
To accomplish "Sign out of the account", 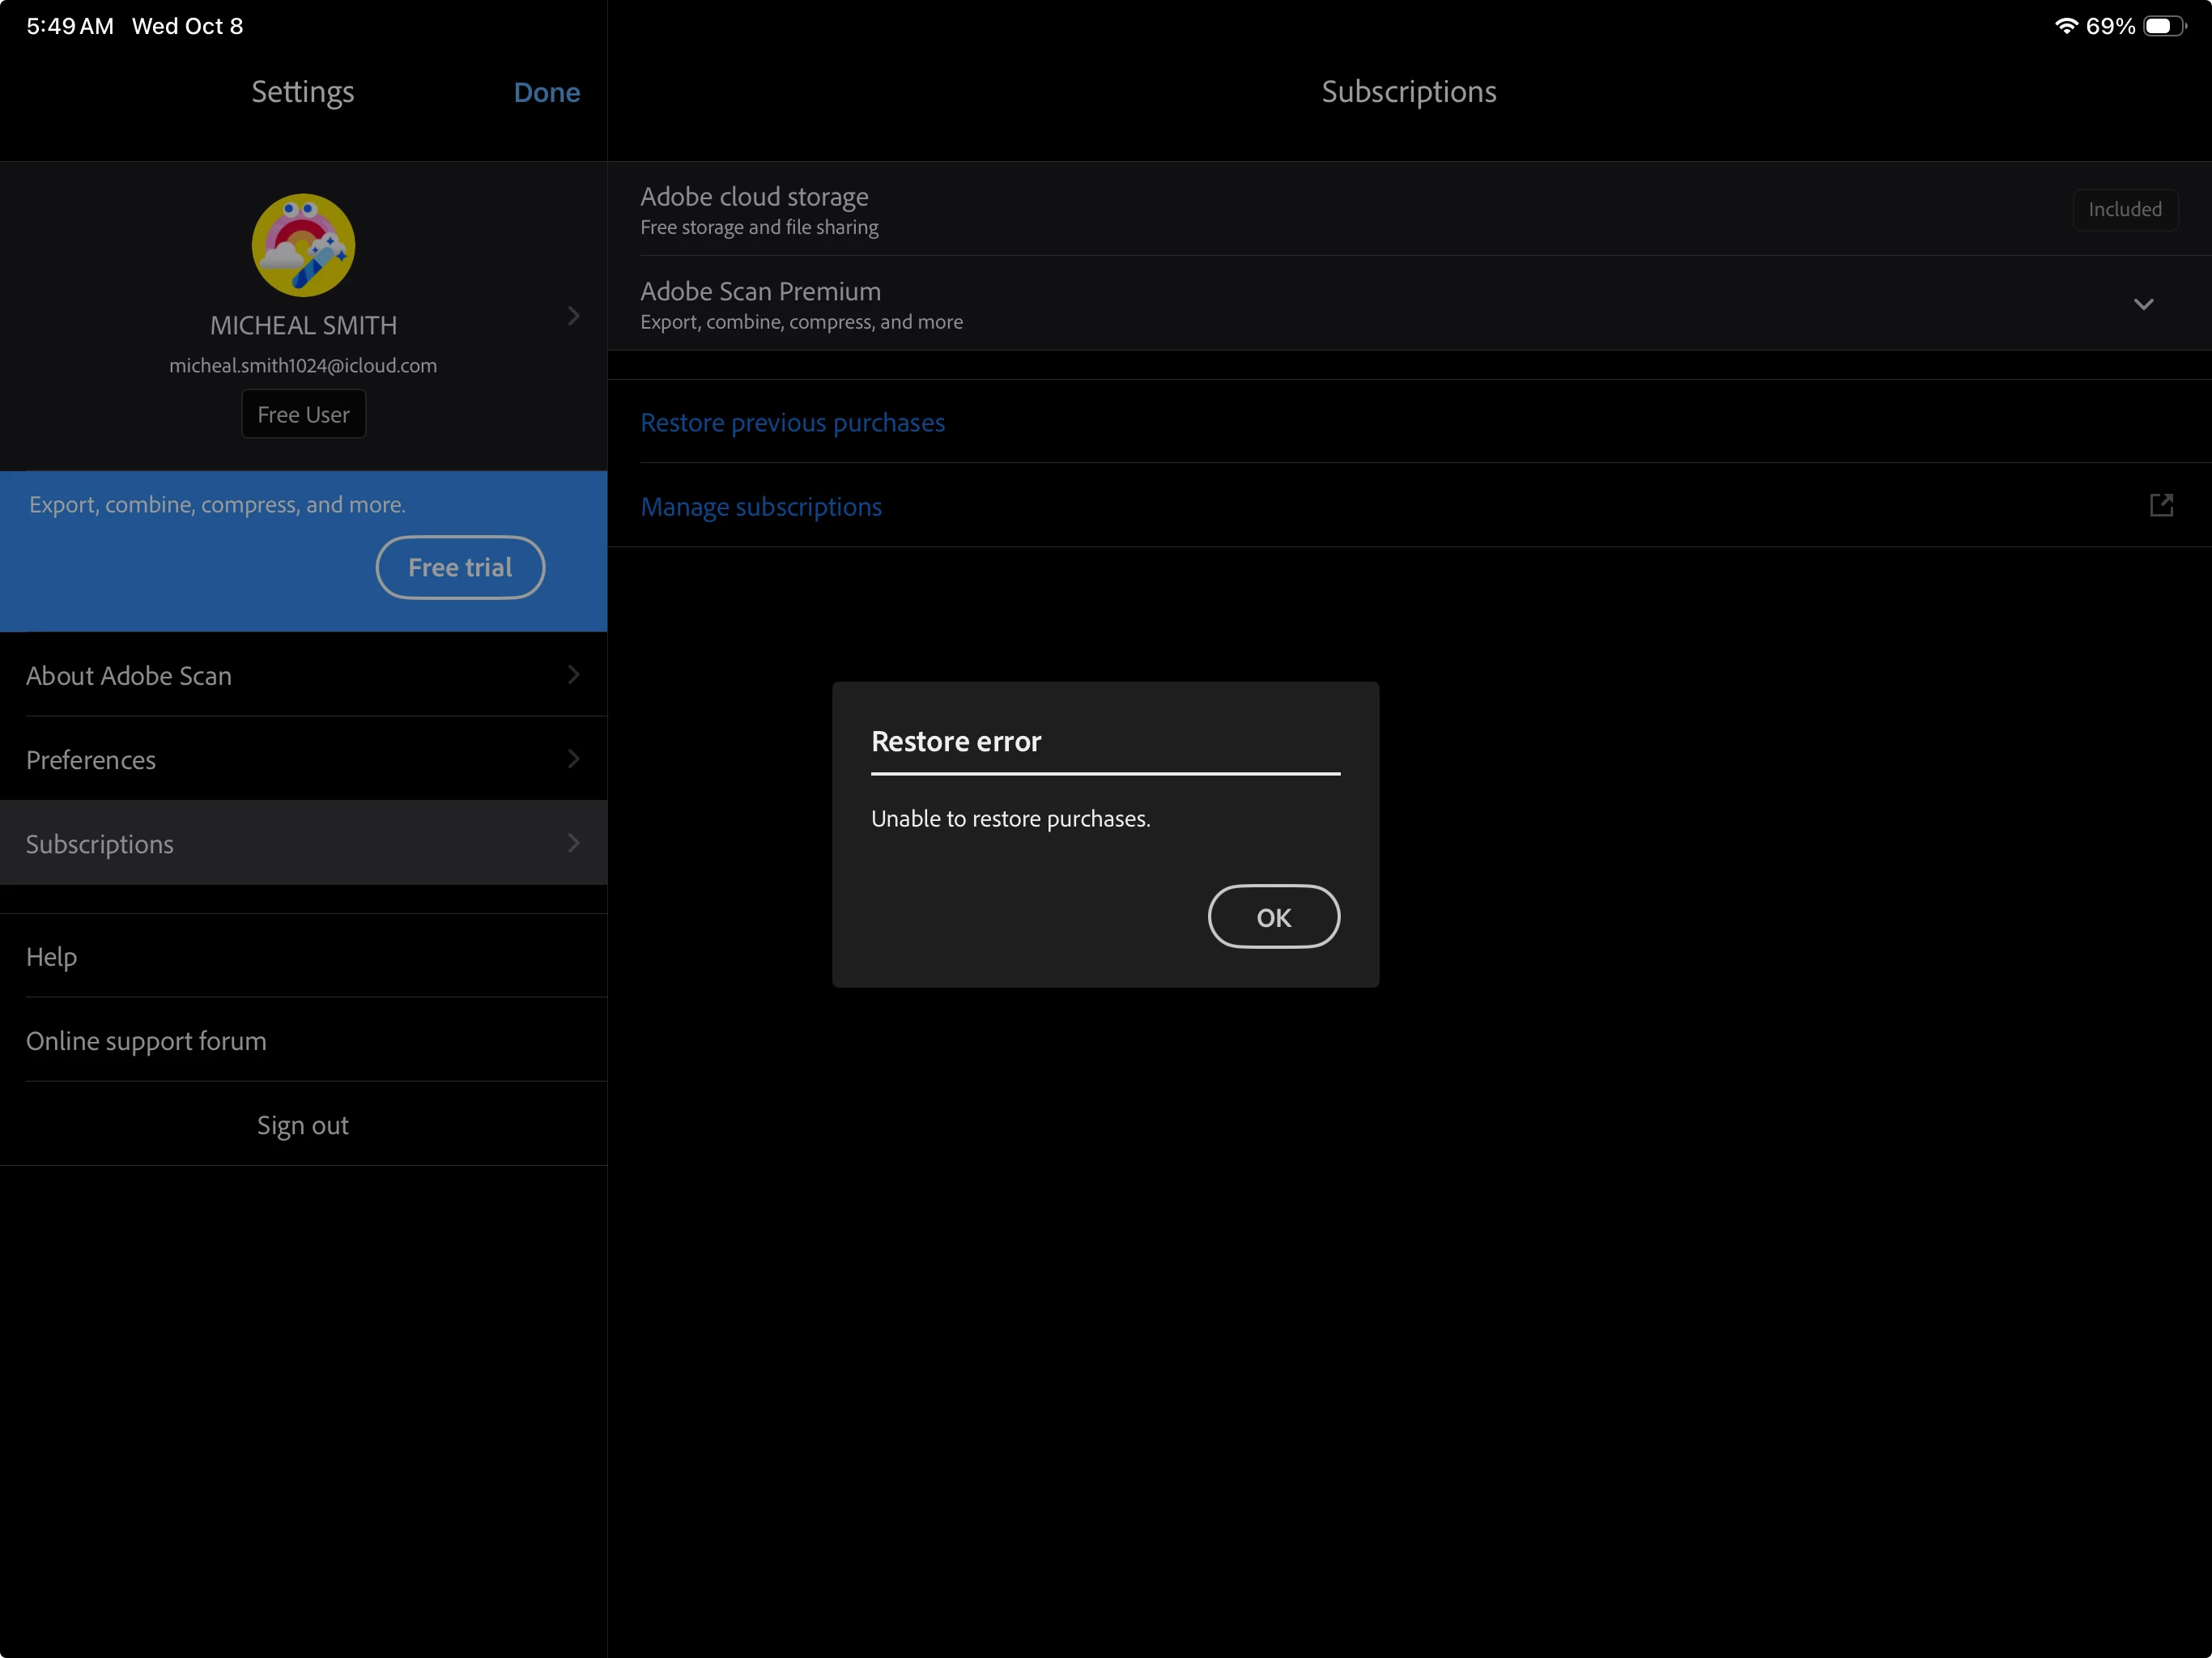I will (x=303, y=1125).
